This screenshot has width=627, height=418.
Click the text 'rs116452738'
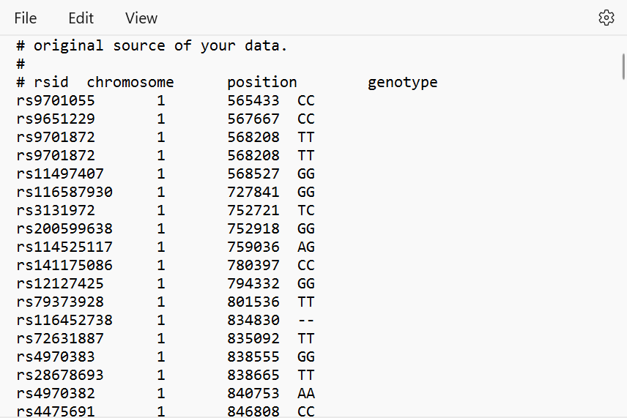click(x=64, y=321)
